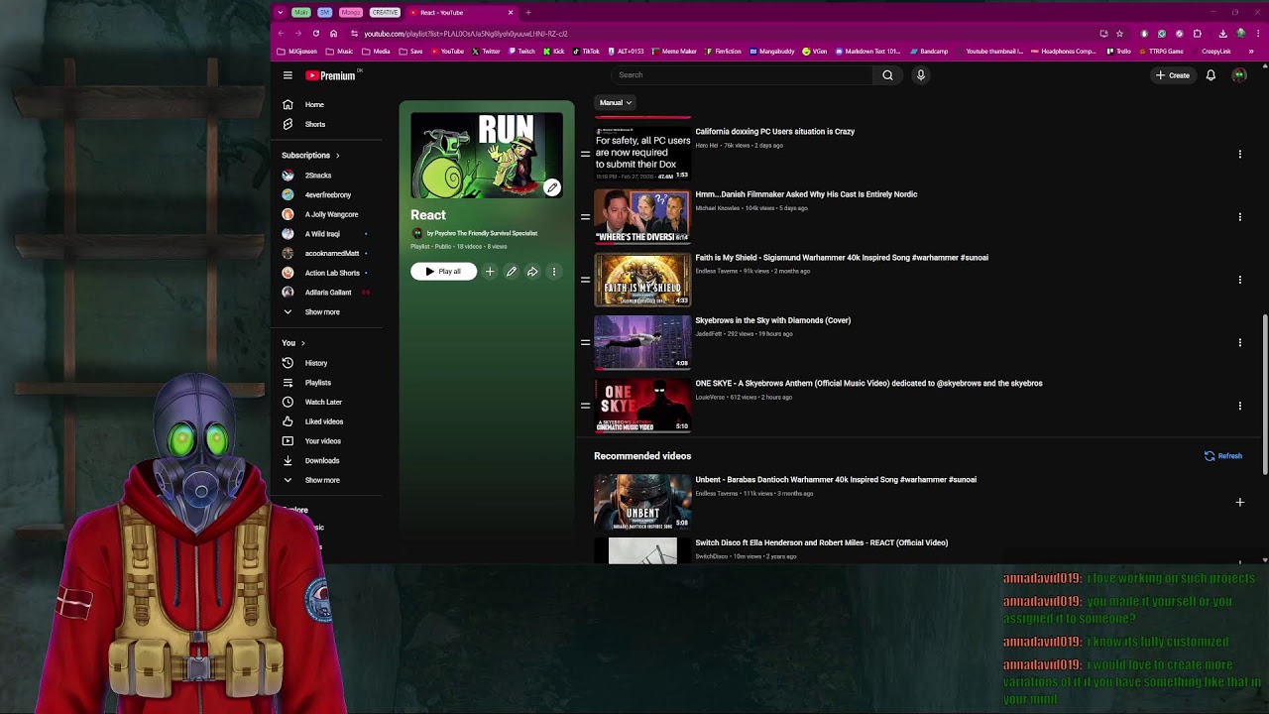Refresh the recommended videos
Viewport: 1269px width, 714px height.
[x=1223, y=456]
